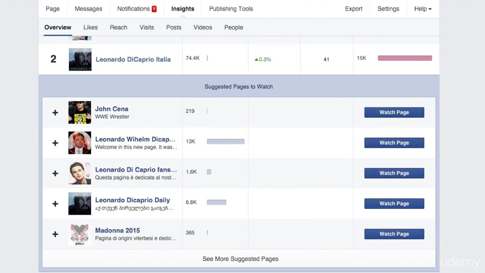Watch Page for John Cena
Screen dimensions: 485x273
pos(394,112)
